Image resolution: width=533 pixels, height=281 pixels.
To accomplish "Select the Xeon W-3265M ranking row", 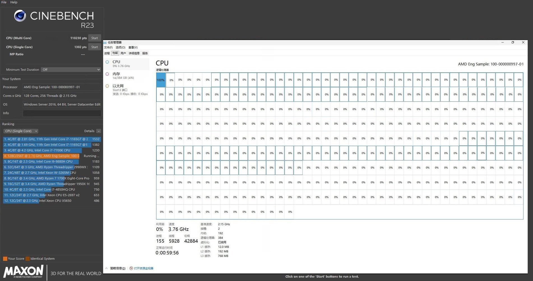I will 52,173.
